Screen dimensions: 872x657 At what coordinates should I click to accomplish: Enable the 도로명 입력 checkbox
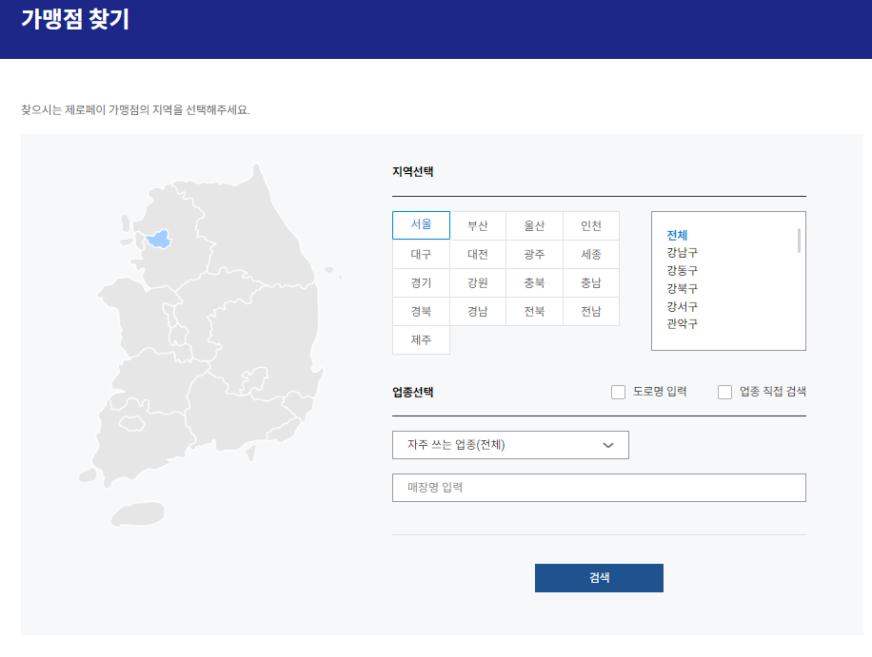coord(619,392)
